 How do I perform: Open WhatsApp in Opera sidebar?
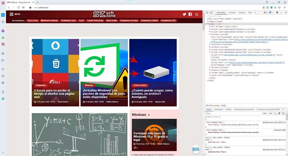(x=3, y=38)
